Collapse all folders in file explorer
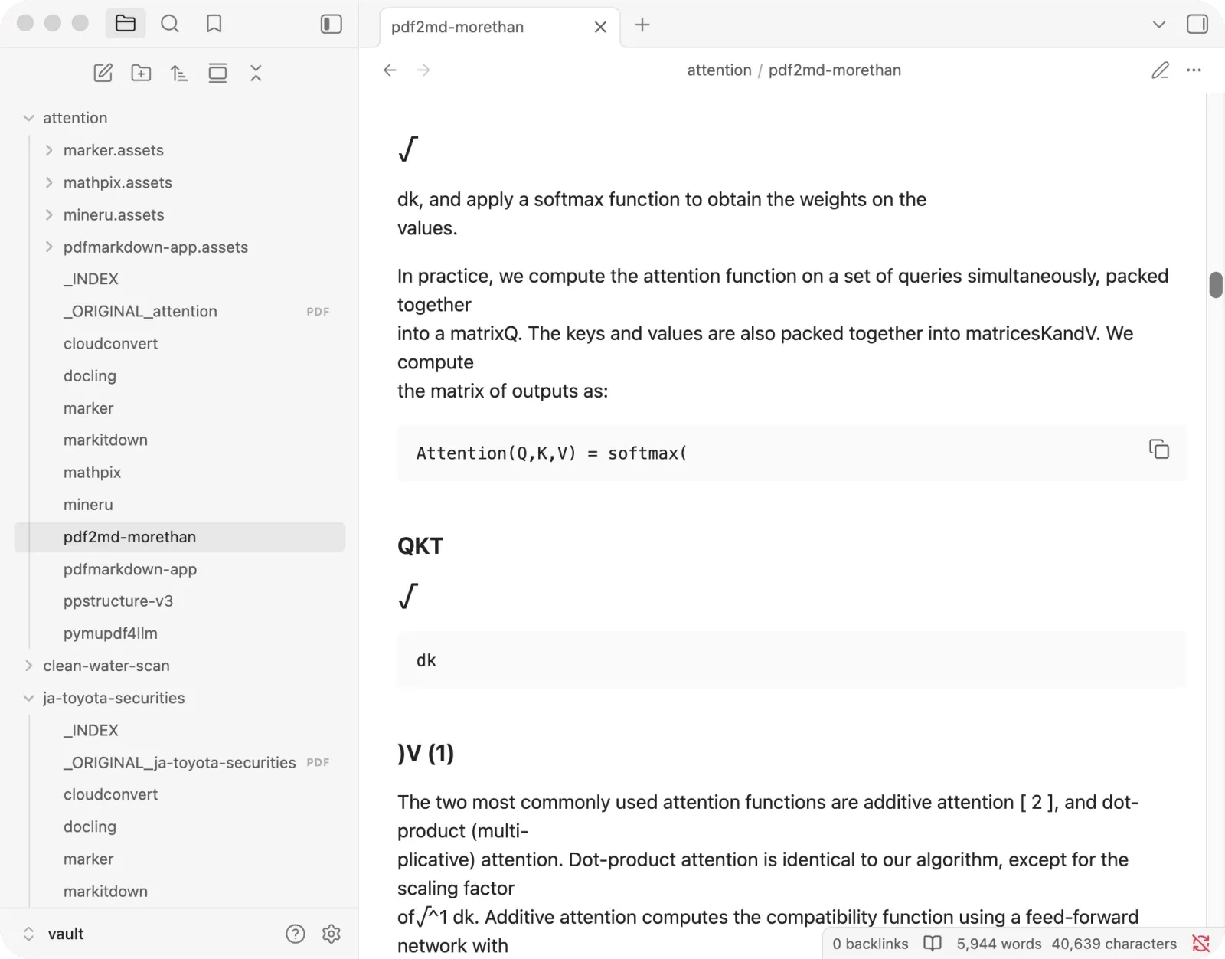This screenshot has width=1225, height=959. click(x=256, y=73)
